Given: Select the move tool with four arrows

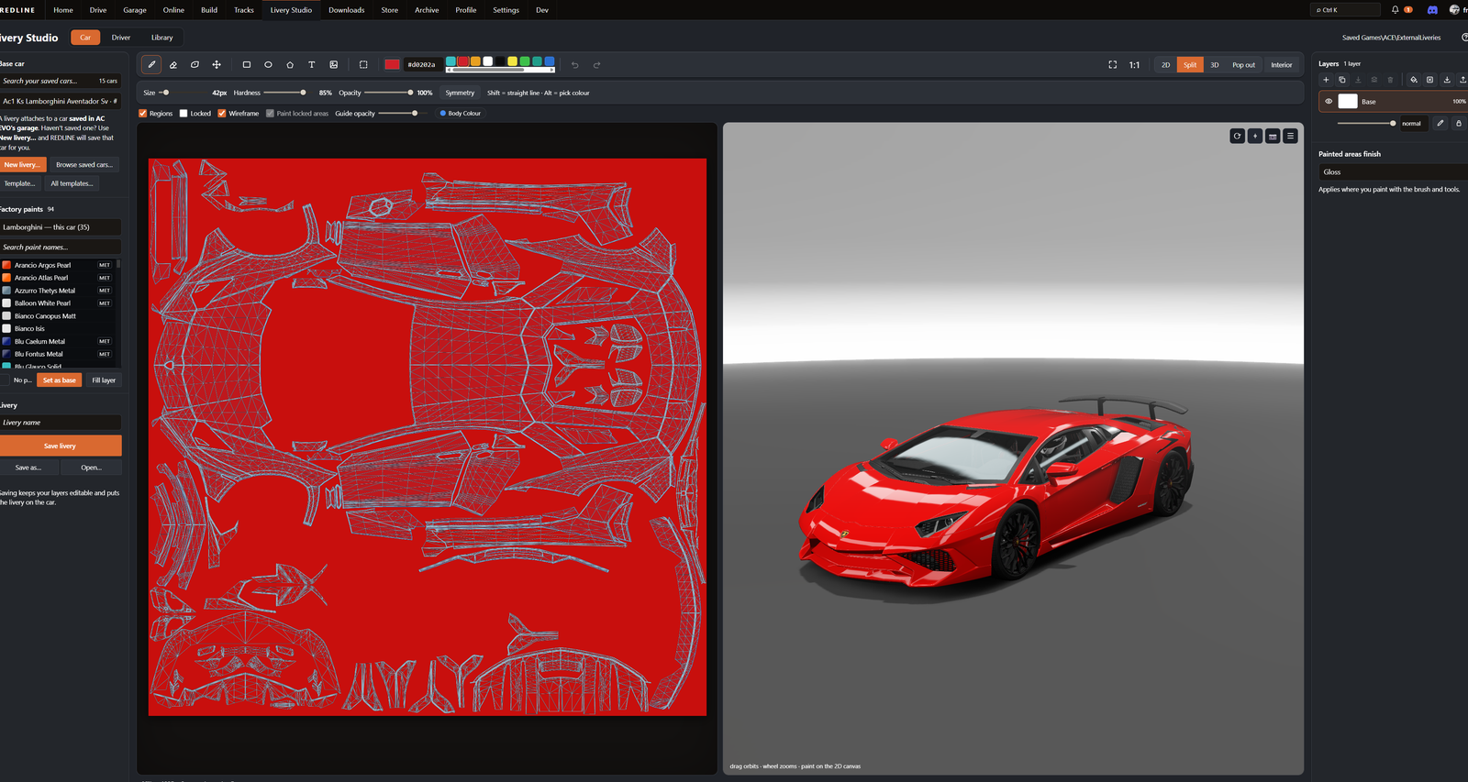Looking at the screenshot, I should pyautogui.click(x=217, y=65).
